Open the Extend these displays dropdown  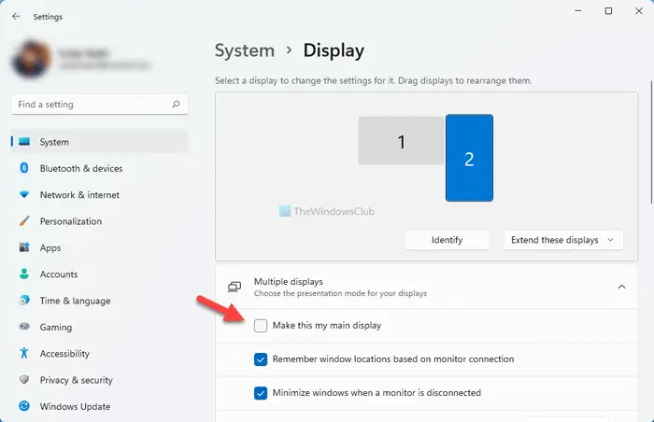click(562, 240)
